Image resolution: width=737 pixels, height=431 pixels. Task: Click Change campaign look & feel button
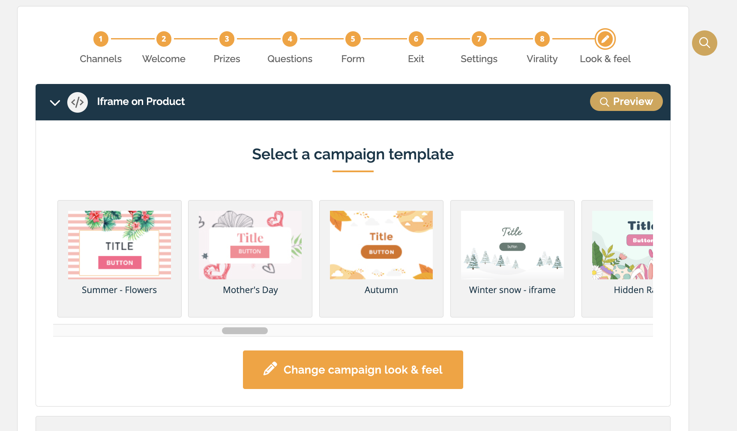coord(353,370)
